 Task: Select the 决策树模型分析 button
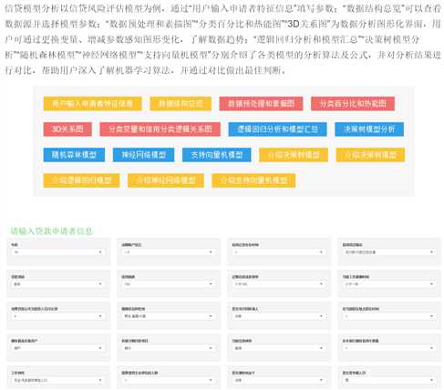click(369, 129)
